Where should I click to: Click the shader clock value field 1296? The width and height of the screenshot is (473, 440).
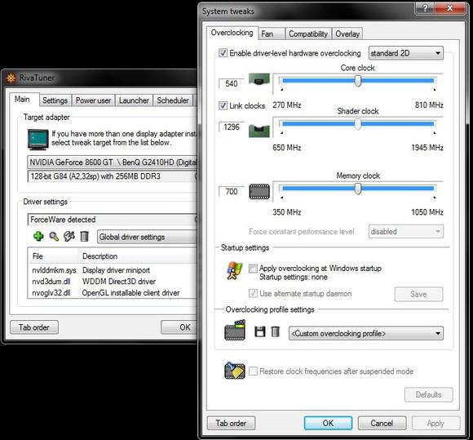click(232, 127)
